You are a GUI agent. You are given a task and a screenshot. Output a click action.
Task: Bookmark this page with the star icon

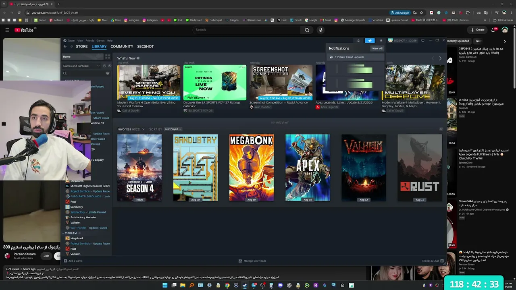421,12
